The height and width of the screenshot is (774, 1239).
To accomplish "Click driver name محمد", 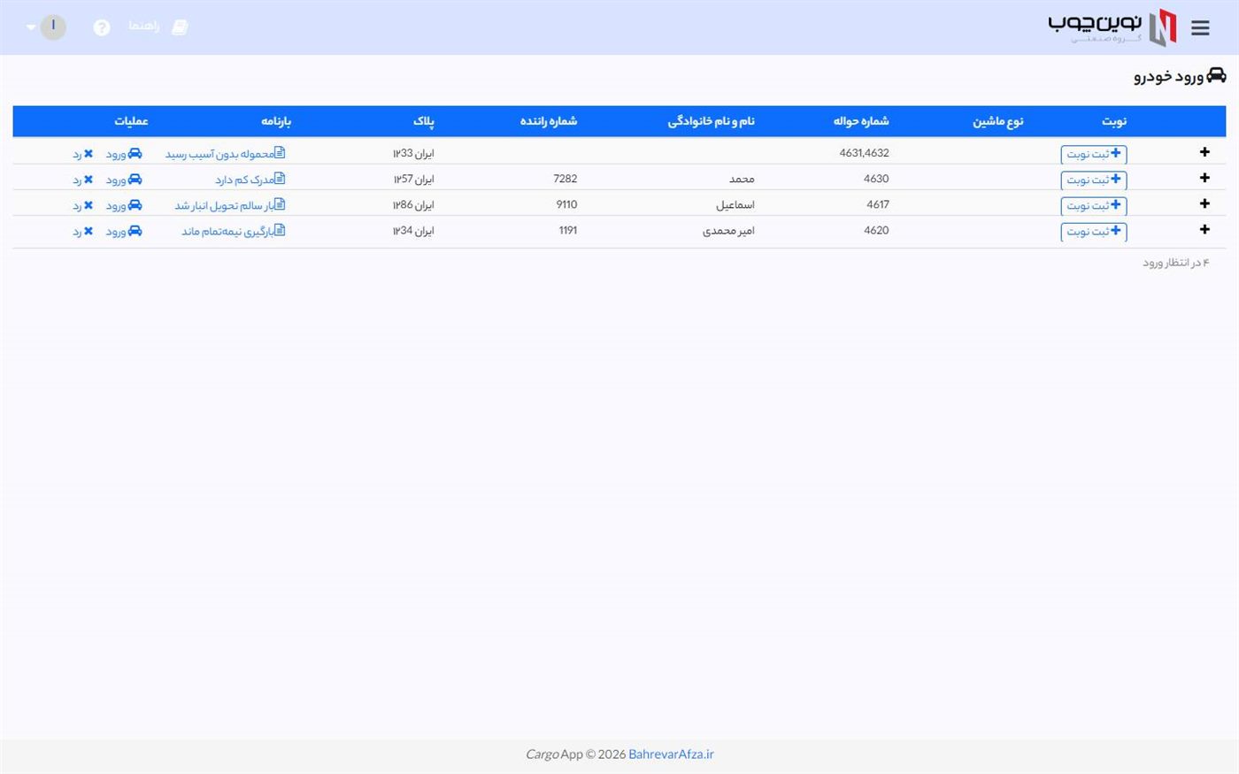I will [x=742, y=179].
